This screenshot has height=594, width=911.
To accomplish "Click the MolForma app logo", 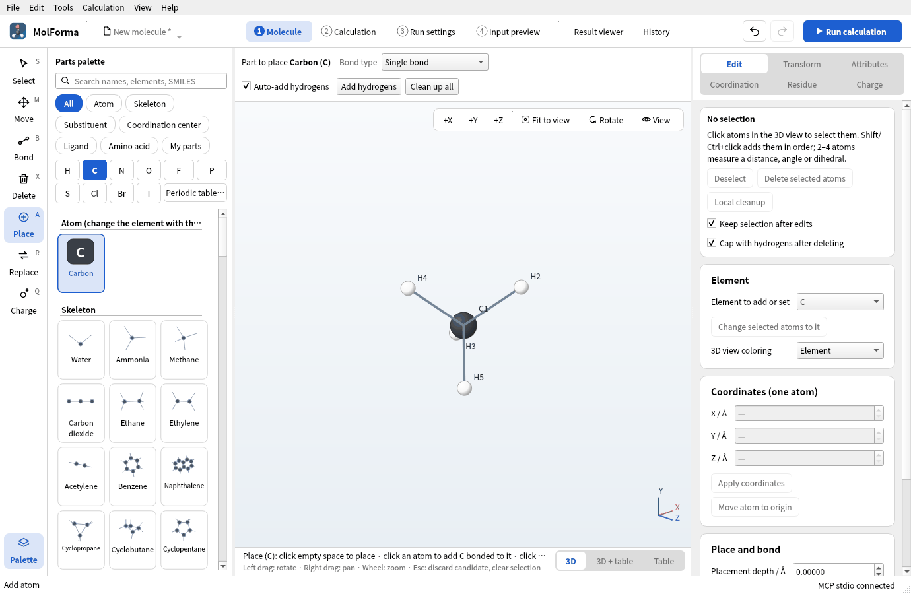I will [x=18, y=31].
